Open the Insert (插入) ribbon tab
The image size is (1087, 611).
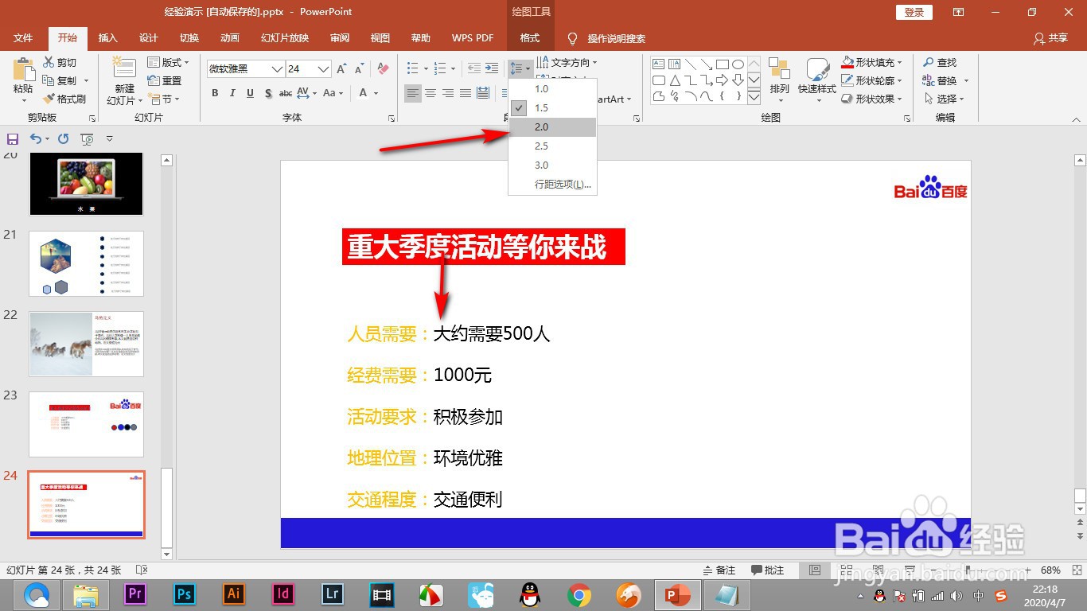(x=107, y=38)
